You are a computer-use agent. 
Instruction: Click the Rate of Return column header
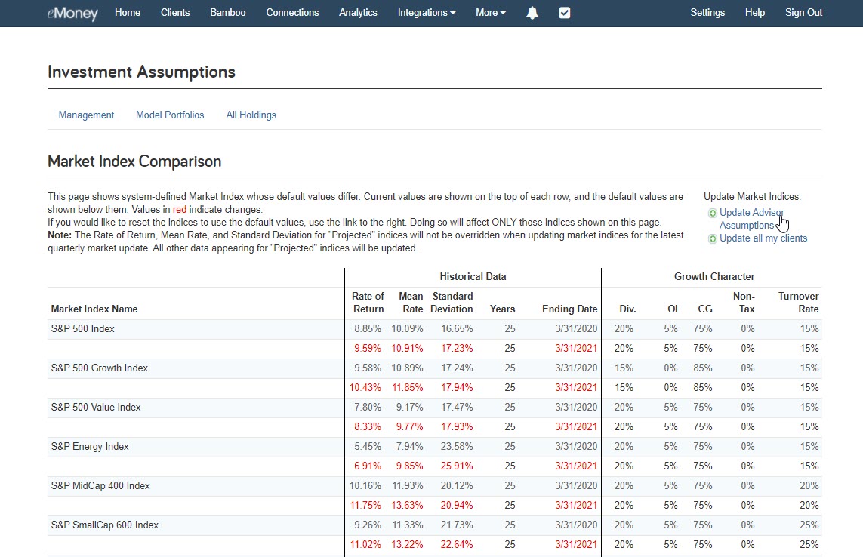tap(368, 303)
